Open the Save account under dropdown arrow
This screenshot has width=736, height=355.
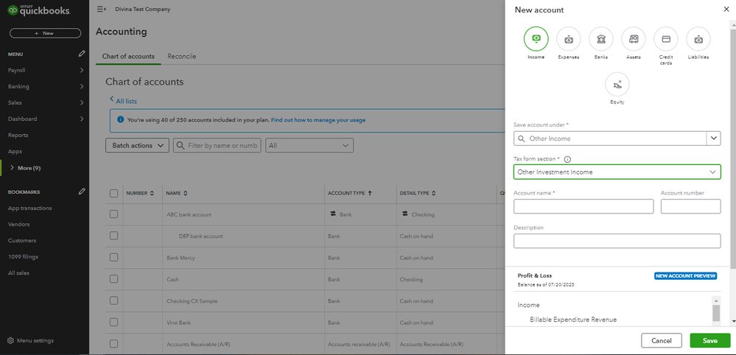(x=713, y=138)
